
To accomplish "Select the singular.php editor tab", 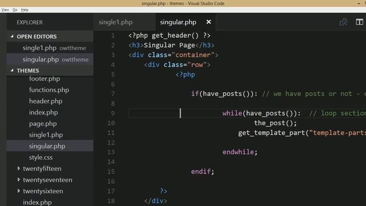I will [178, 22].
